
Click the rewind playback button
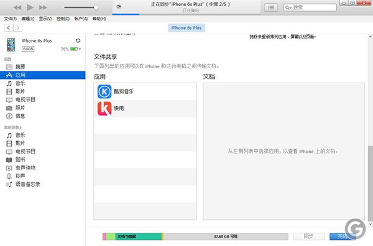pyautogui.click(x=17, y=7)
